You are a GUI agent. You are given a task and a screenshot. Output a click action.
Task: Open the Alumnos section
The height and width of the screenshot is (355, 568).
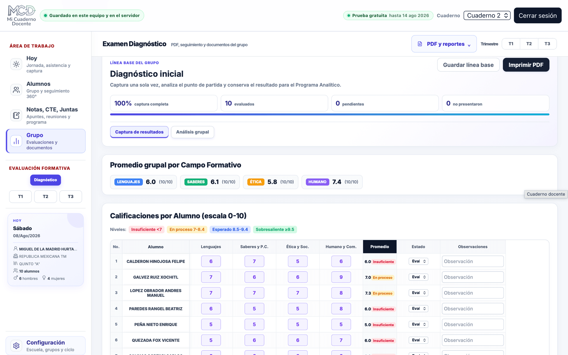pos(46,90)
